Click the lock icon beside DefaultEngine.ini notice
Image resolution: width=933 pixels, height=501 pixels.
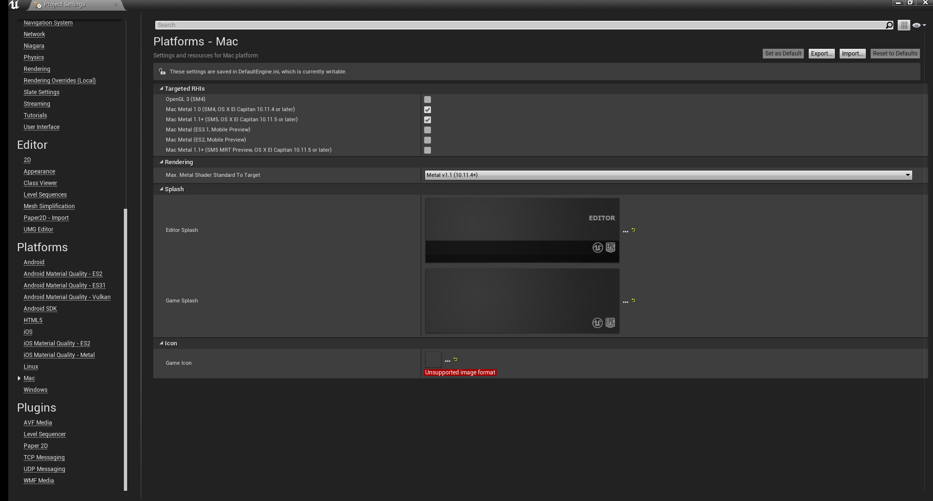pyautogui.click(x=162, y=72)
